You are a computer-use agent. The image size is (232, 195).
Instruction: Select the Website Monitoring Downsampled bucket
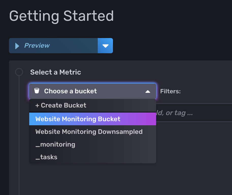(x=89, y=132)
